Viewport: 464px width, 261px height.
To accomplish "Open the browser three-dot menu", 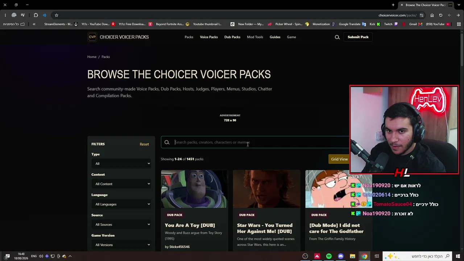I will point(5,15).
